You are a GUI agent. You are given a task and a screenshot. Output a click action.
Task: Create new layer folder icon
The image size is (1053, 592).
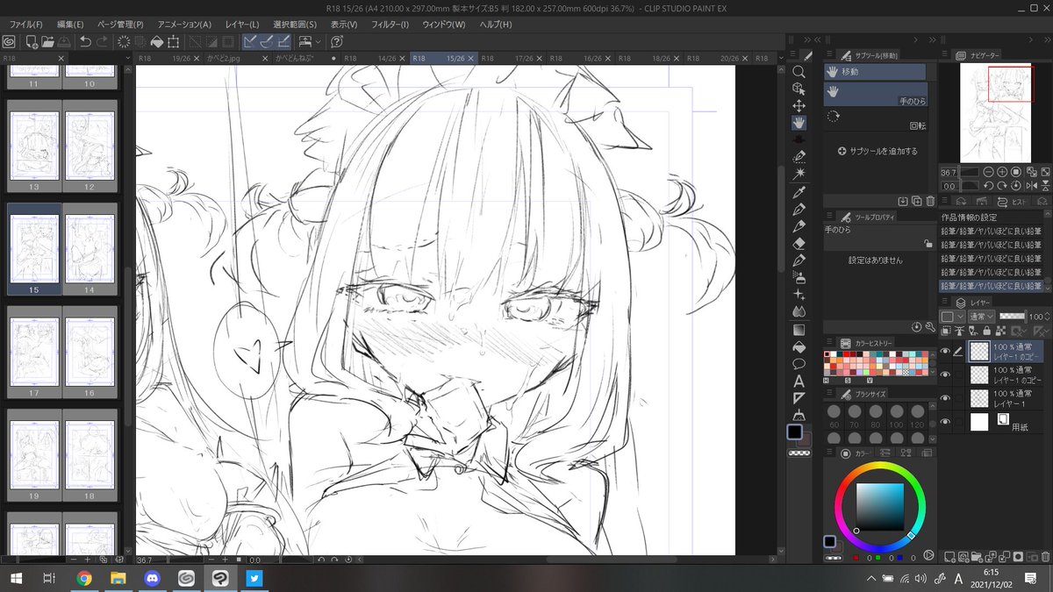pyautogui.click(x=977, y=556)
